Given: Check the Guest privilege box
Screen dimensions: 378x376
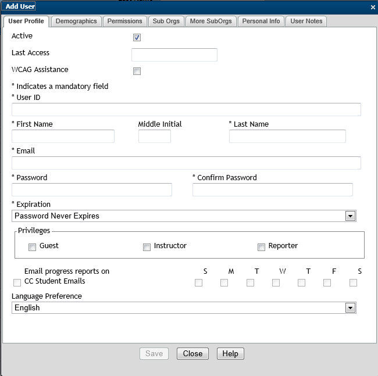Looking at the screenshot, I should (33, 247).
